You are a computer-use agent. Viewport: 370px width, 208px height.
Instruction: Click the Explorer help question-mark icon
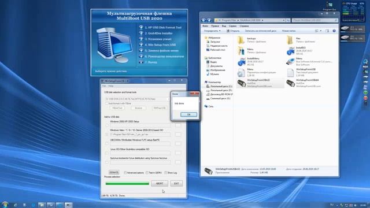pyautogui.click(x=334, y=31)
